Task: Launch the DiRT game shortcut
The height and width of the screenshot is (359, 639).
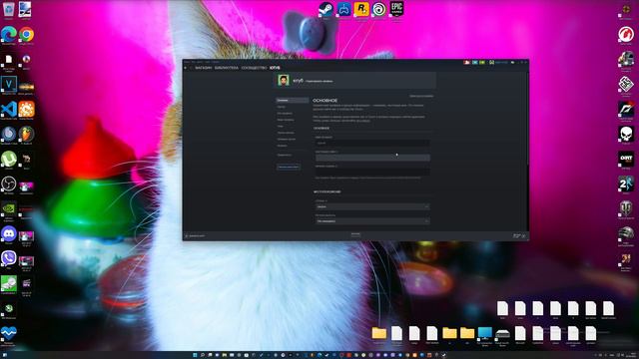Action: pos(626,159)
